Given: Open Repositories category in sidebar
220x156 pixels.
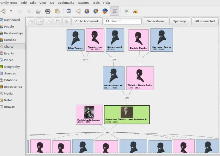Looking at the screenshot, I should [13, 87].
